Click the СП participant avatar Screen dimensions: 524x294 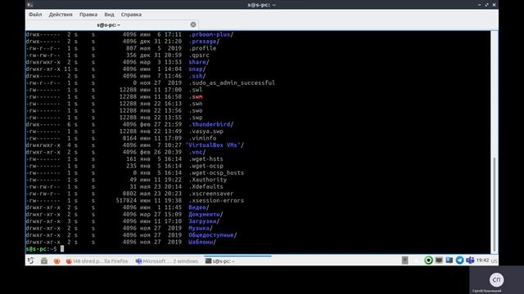coord(497,279)
